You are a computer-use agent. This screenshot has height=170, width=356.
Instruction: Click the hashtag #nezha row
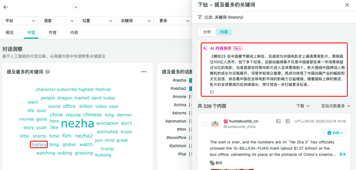[179, 80]
